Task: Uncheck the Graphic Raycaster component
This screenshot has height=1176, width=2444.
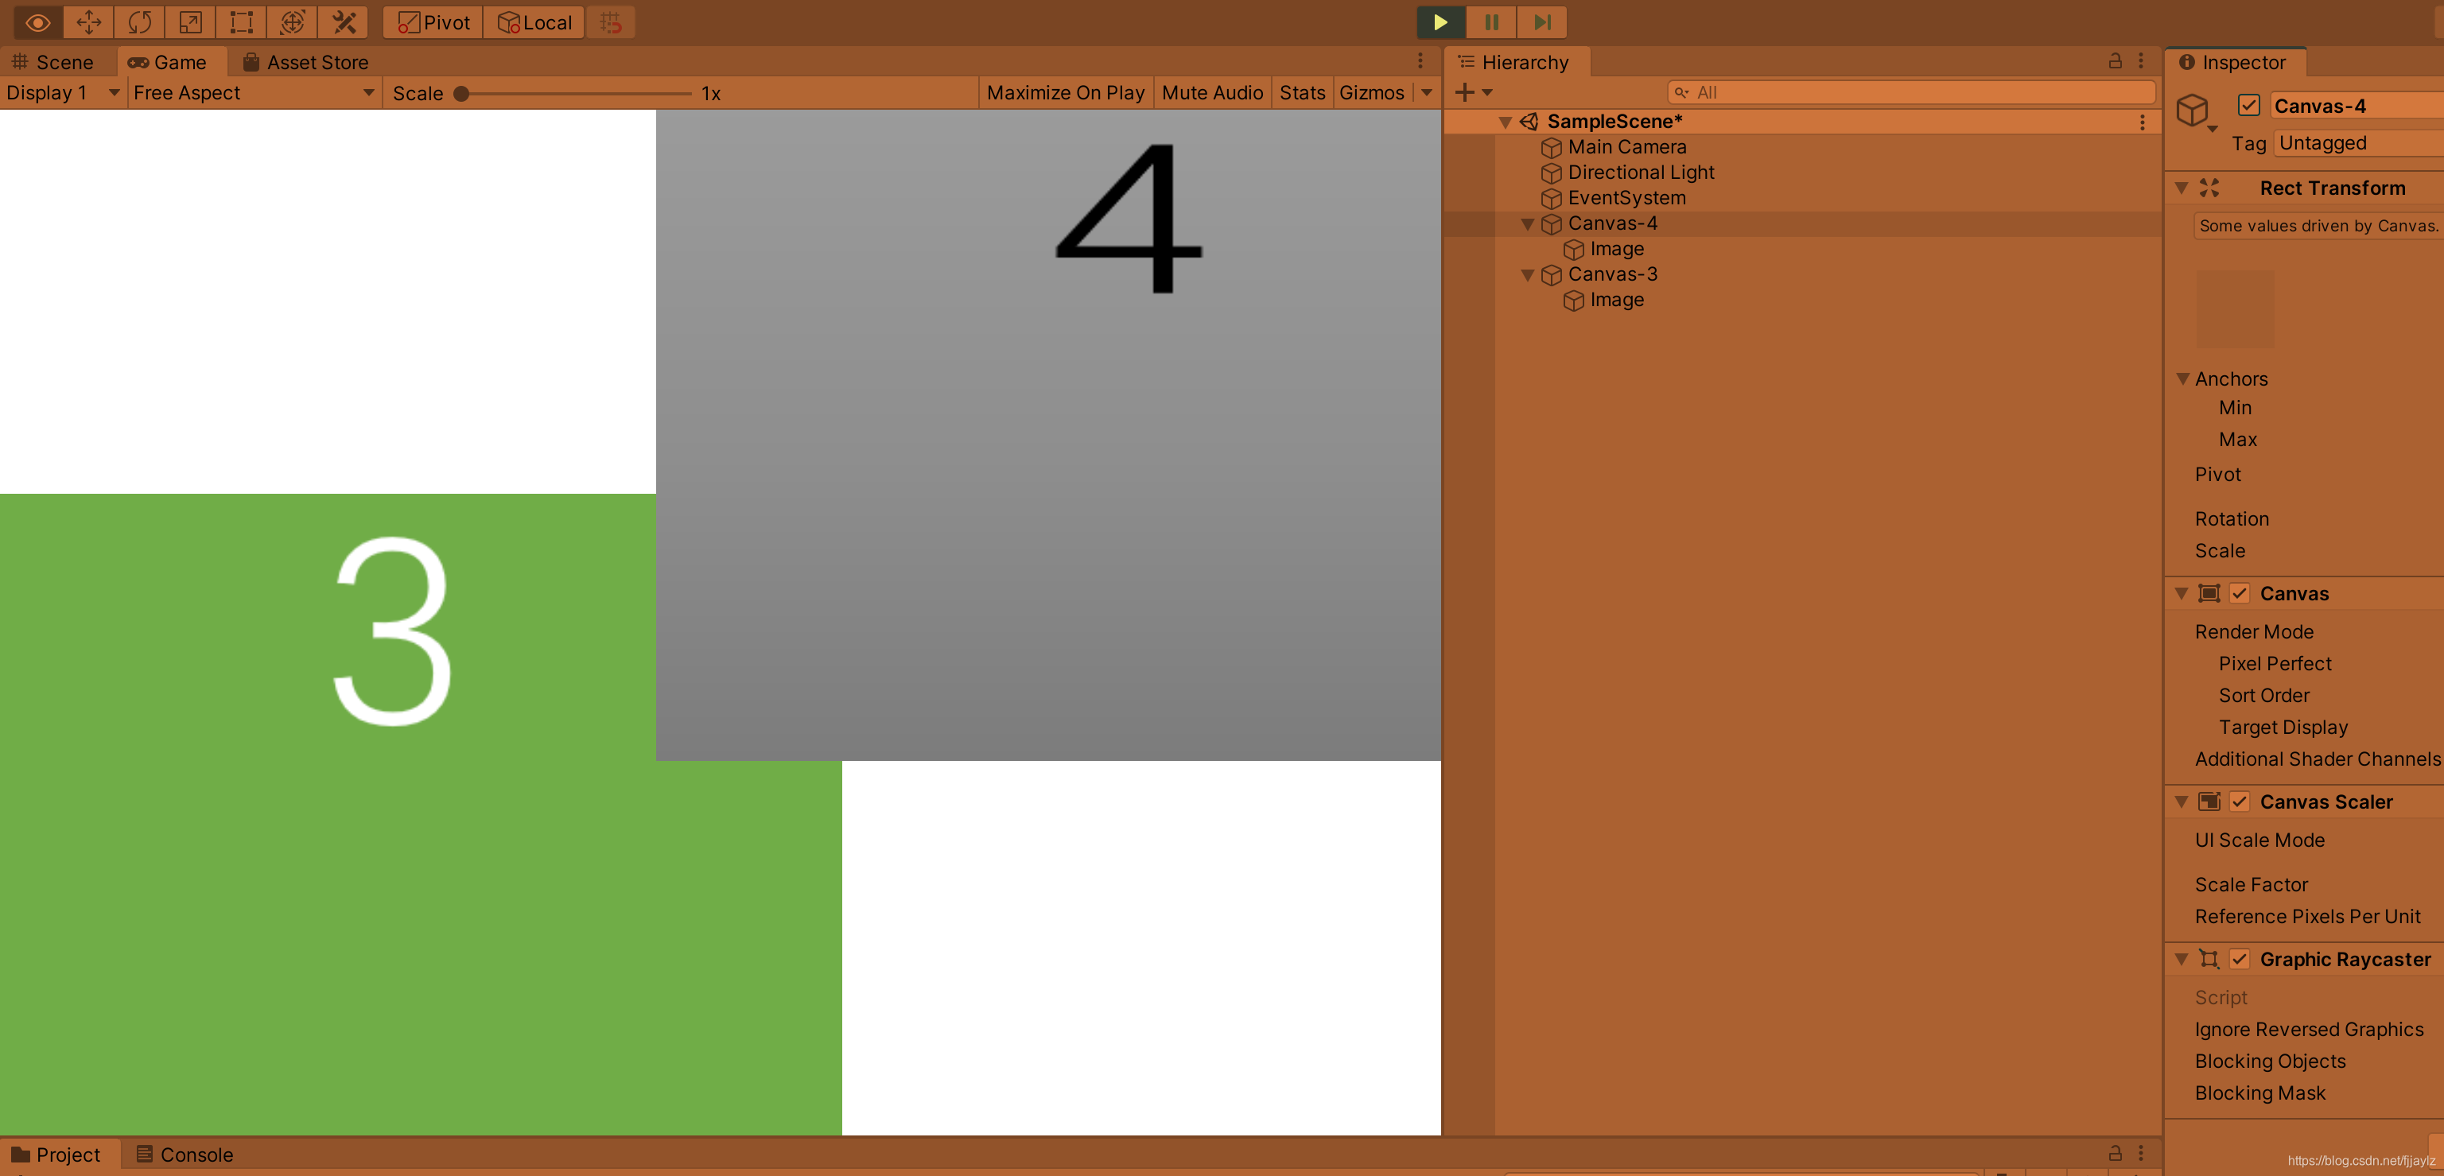Action: (2239, 959)
